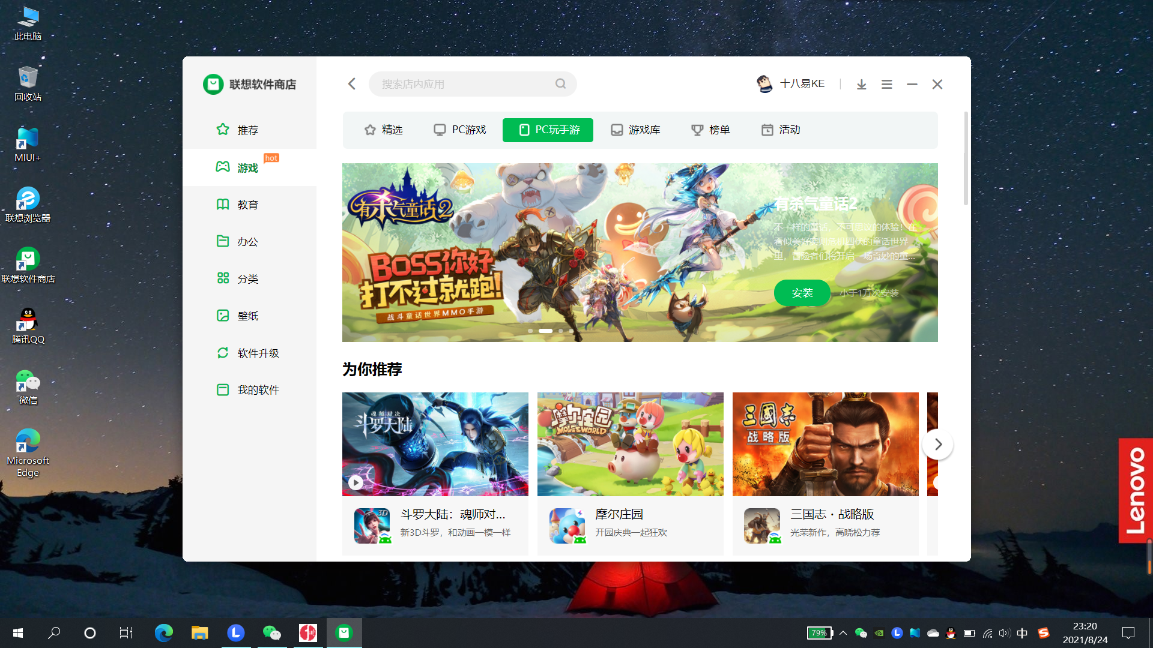Image resolution: width=1153 pixels, height=648 pixels.
Task: Switch to the 精选 tab
Action: point(383,130)
